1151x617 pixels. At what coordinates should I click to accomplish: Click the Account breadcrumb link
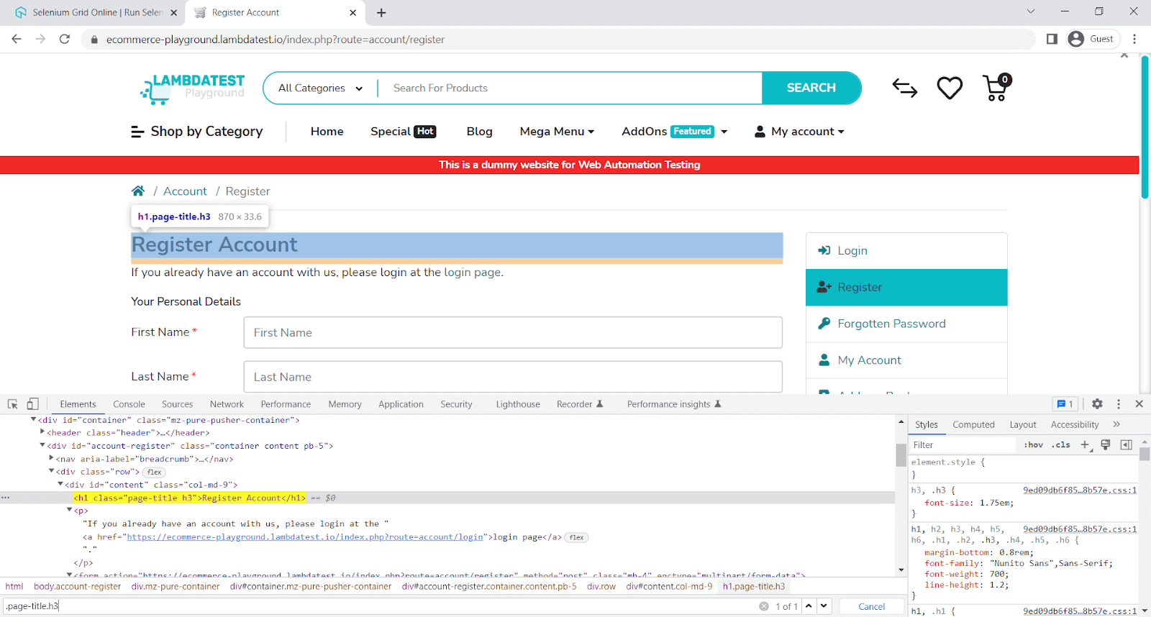185,191
